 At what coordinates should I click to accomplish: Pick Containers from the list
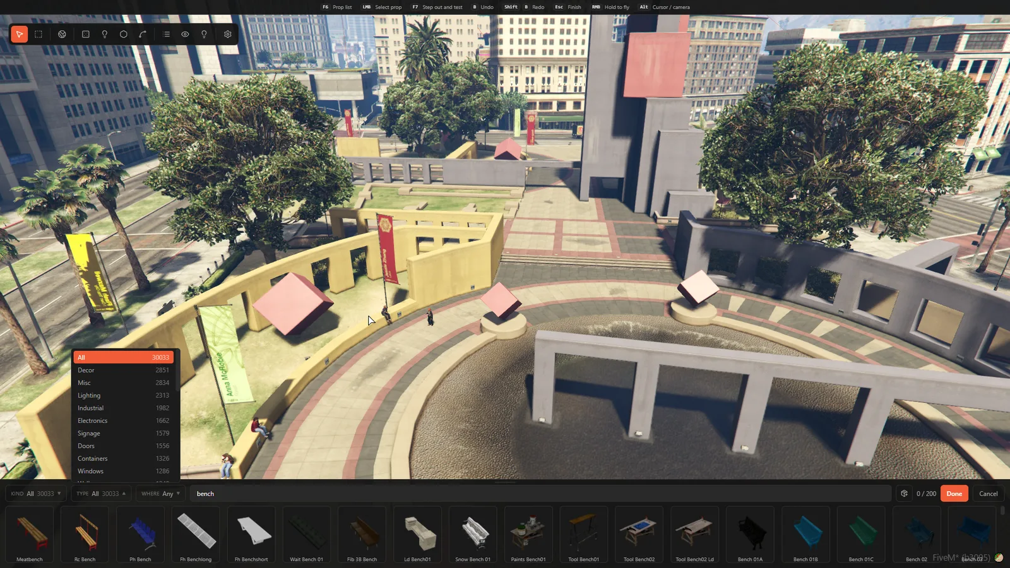click(x=124, y=458)
